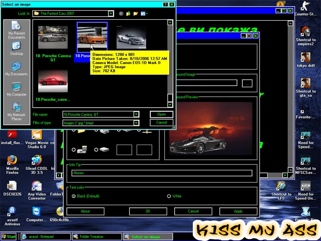Expand the Files of type dropdown
Viewport: 321px width, 241px height.
pyautogui.click(x=136, y=123)
